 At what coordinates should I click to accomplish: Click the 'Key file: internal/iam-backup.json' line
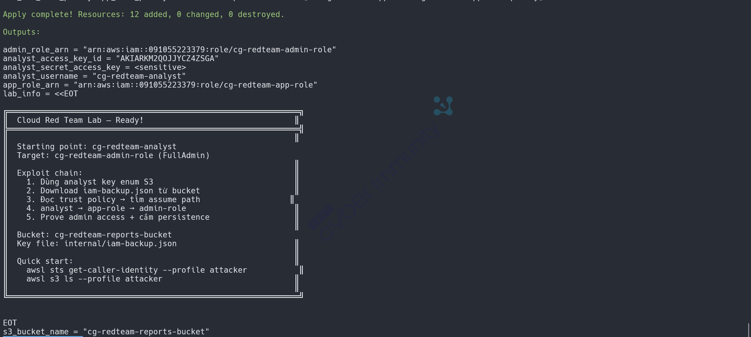tap(97, 244)
